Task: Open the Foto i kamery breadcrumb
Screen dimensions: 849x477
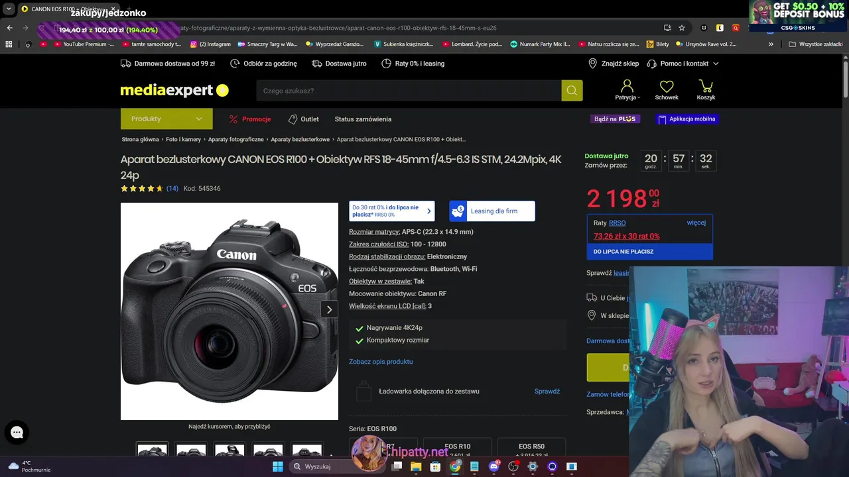Action: click(183, 140)
